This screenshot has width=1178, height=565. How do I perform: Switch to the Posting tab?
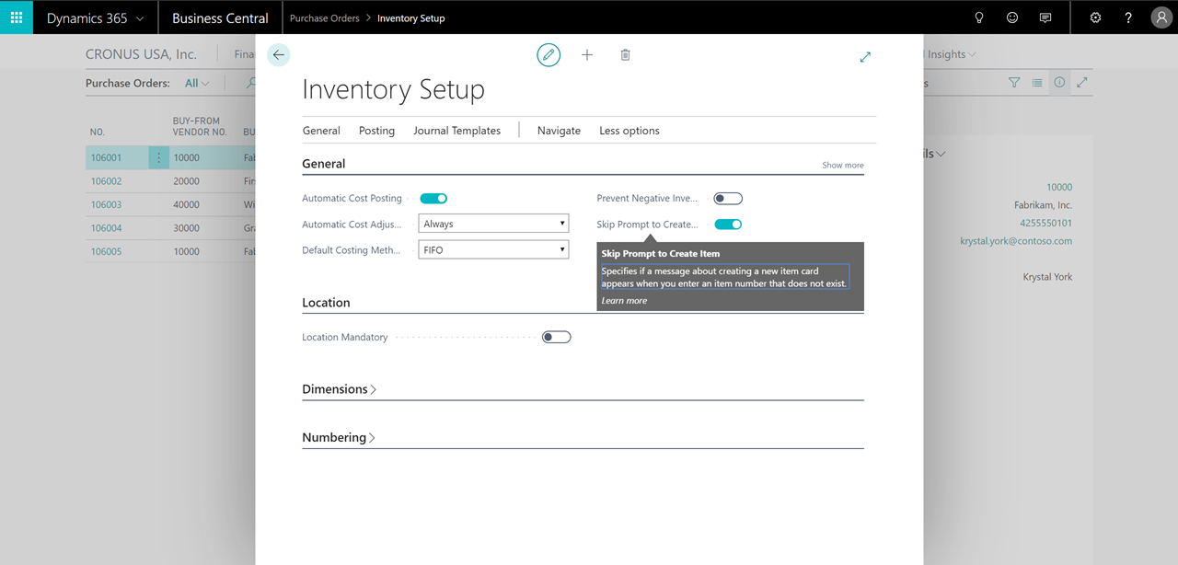tap(376, 130)
